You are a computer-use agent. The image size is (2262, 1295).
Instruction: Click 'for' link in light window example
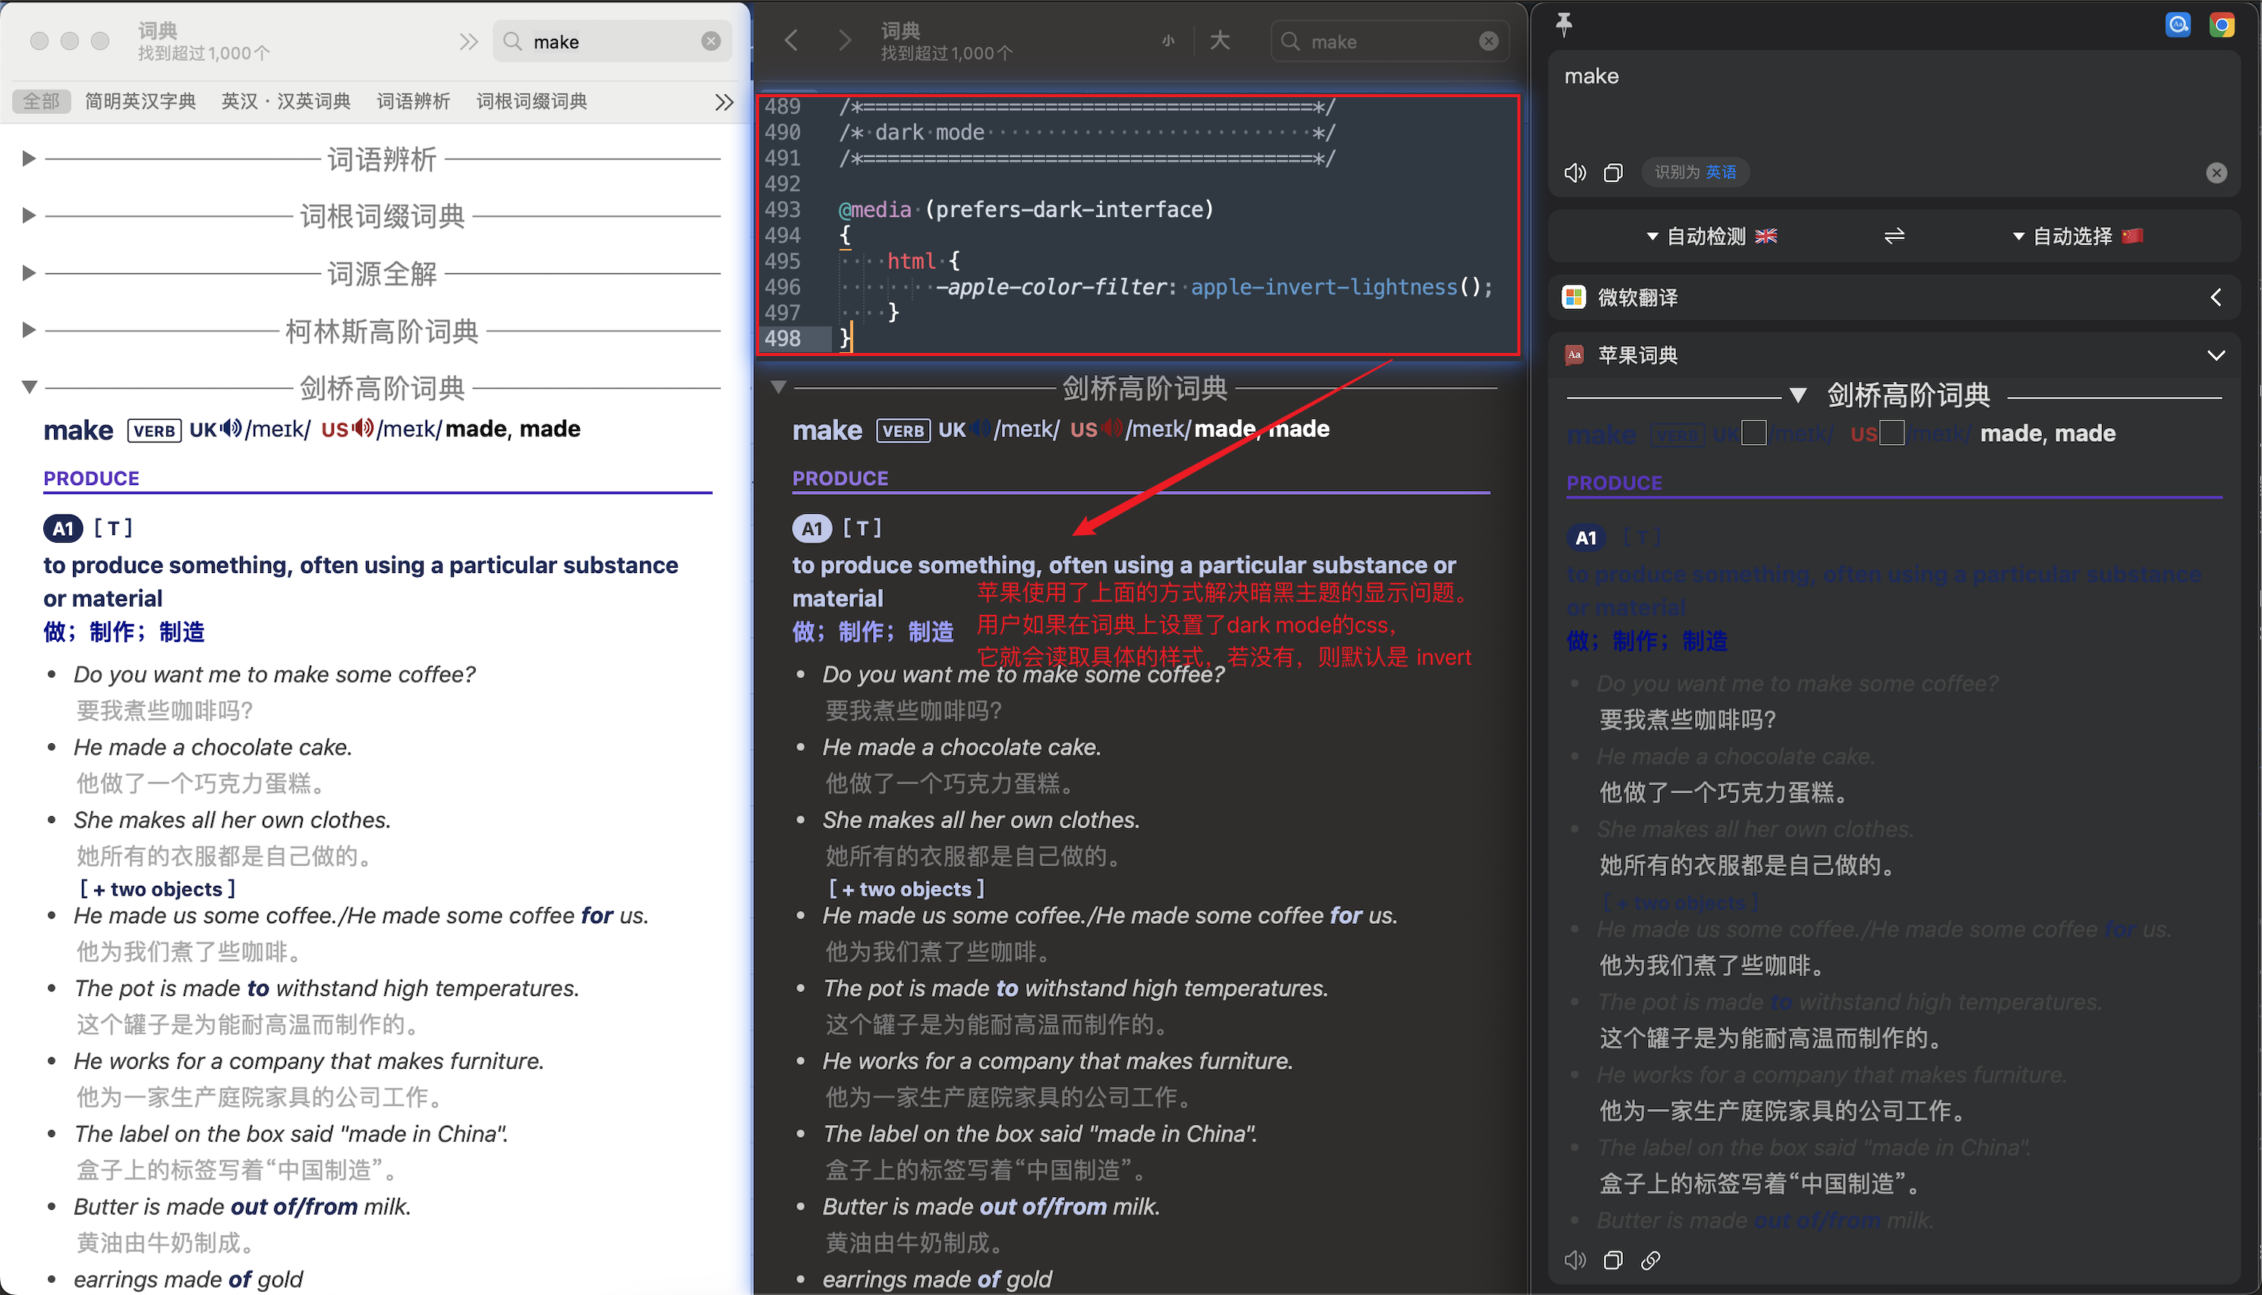pos(597,915)
